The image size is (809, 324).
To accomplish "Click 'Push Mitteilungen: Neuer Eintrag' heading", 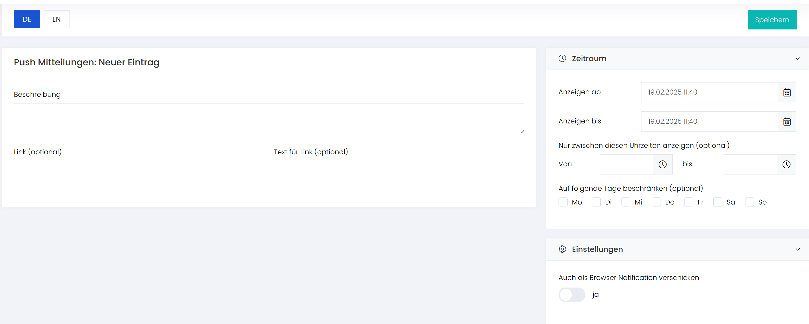I will [x=87, y=62].
